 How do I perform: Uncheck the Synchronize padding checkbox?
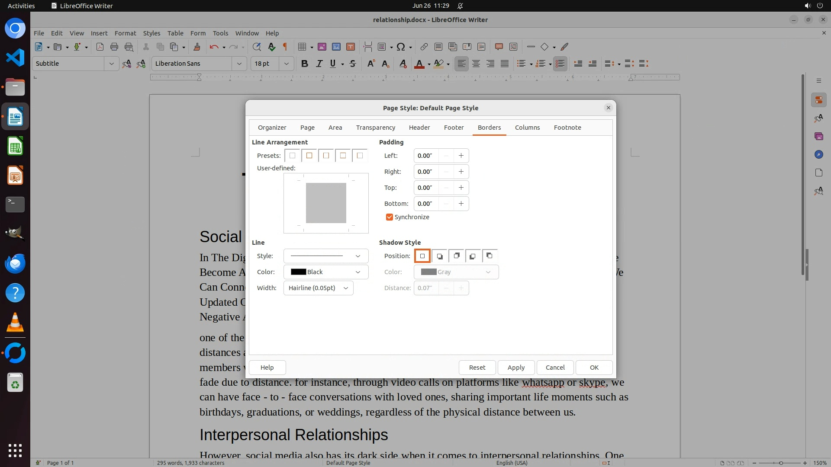[389, 217]
